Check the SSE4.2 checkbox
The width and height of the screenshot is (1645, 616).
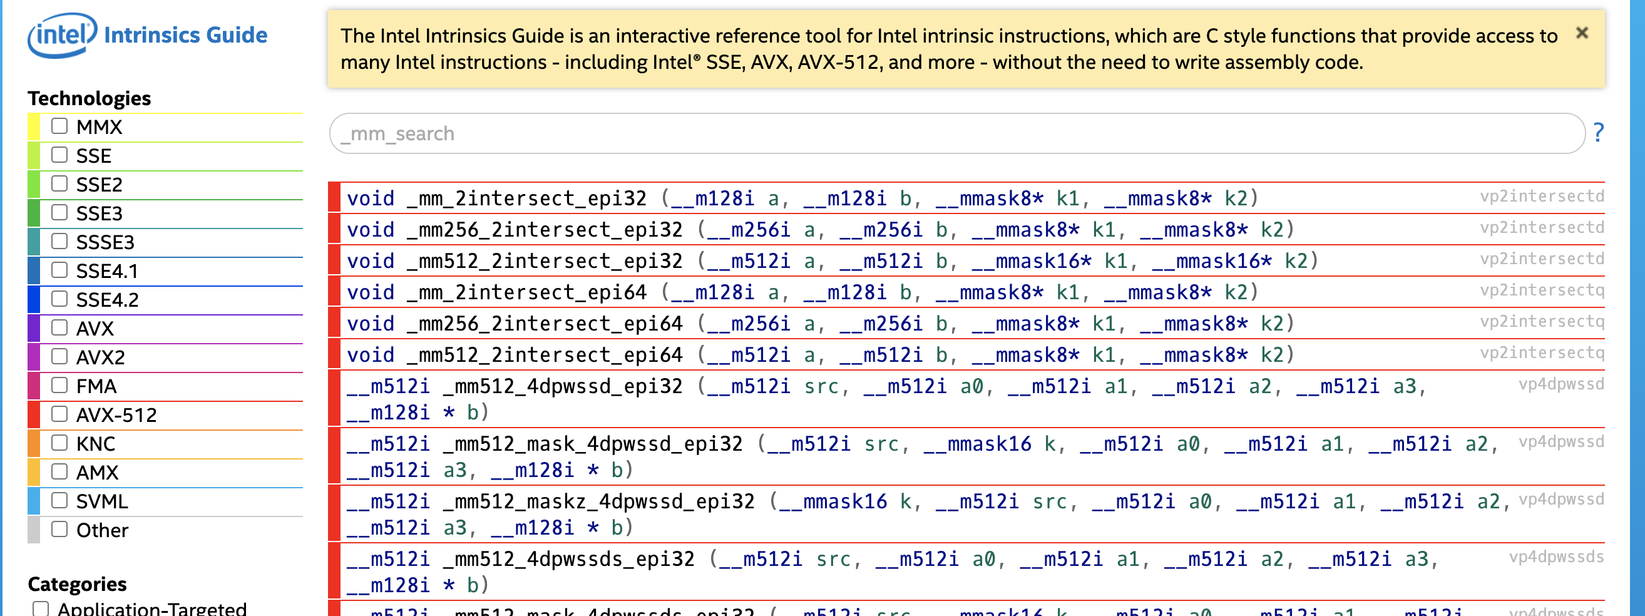59,299
